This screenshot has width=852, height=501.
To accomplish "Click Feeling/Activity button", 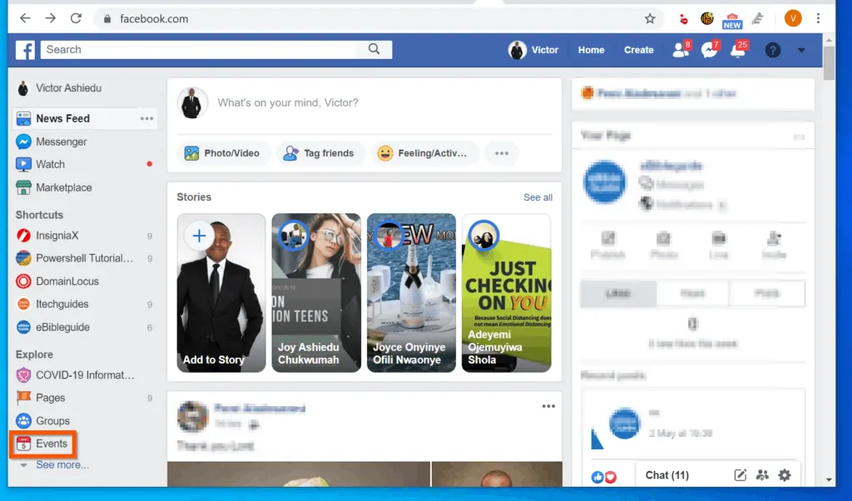I will [424, 153].
